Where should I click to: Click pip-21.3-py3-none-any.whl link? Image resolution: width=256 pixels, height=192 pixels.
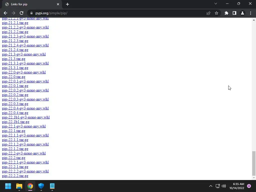[x=24, y=54]
